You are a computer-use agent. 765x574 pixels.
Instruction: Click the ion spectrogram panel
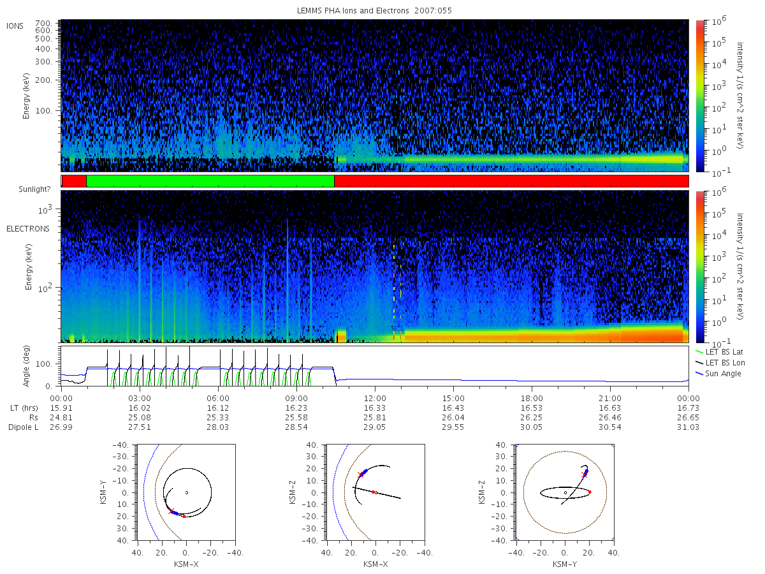375,96
